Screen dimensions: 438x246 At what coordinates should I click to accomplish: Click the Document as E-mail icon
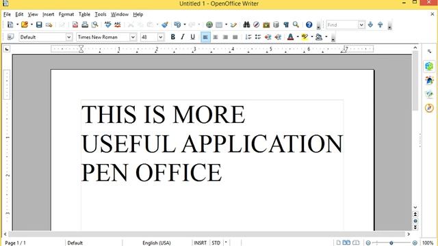pos(49,25)
